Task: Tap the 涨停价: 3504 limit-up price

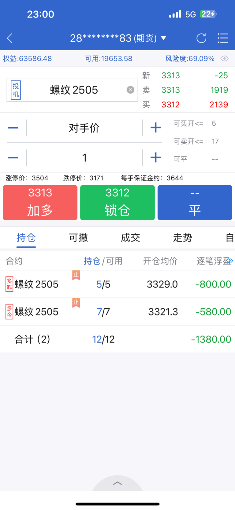Action: coord(27,178)
